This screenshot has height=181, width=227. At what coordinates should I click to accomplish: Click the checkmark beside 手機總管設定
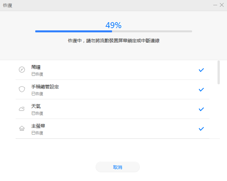pyautogui.click(x=201, y=90)
